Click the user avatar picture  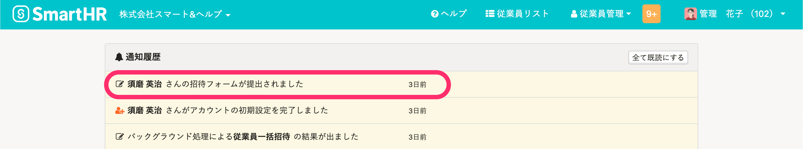[690, 14]
